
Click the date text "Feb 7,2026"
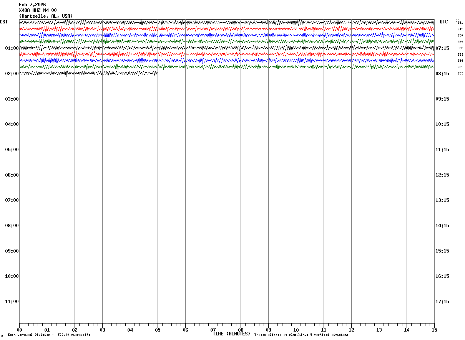32,5
